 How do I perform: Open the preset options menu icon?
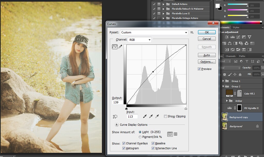pos(192,32)
